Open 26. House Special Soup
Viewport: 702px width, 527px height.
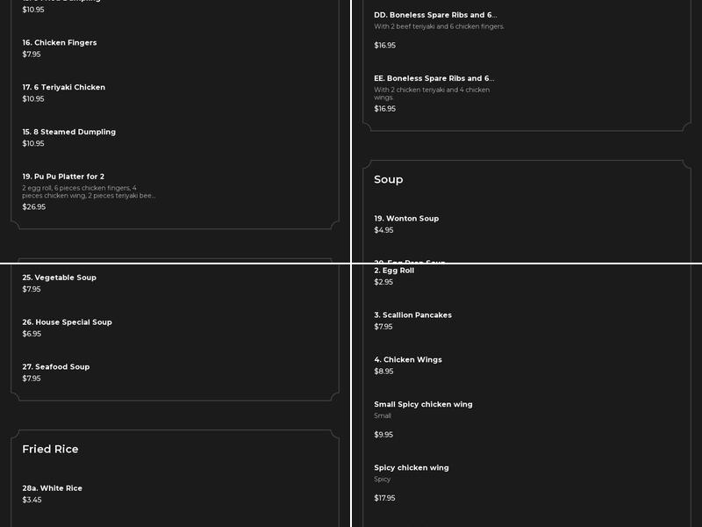68,322
